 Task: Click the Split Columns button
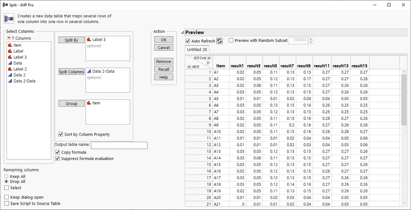click(71, 72)
